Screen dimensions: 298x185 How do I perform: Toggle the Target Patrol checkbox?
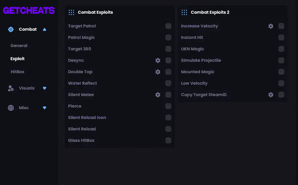tap(168, 26)
